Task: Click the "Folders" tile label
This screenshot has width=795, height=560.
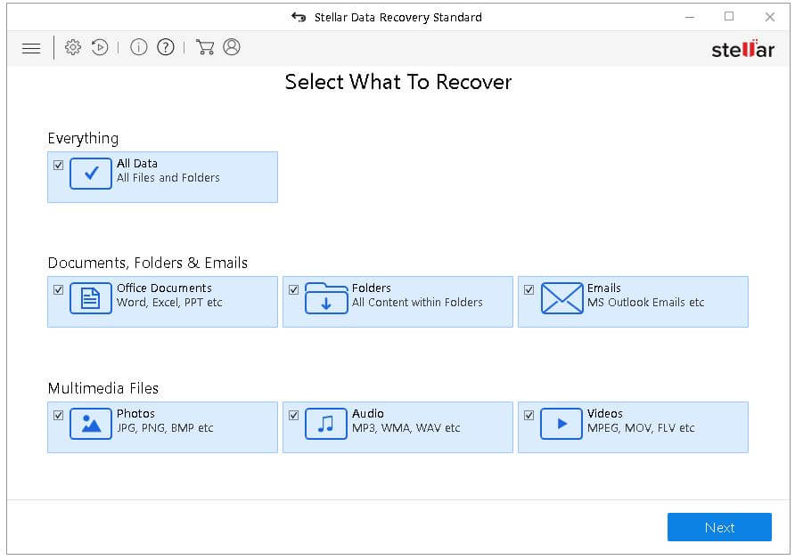Action: coord(372,288)
